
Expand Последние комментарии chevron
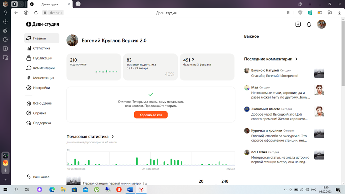[296, 59]
